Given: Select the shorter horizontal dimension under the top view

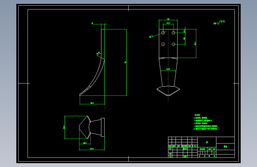Looking at the screenshot, I should (x=85, y=143).
